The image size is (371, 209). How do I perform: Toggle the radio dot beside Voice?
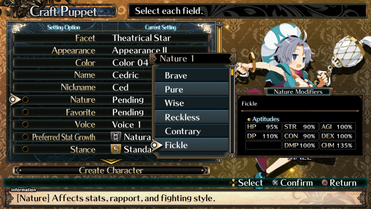25,125
